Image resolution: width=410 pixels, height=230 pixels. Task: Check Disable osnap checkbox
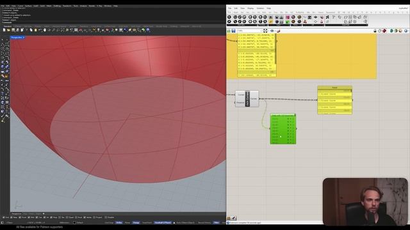coord(106,217)
